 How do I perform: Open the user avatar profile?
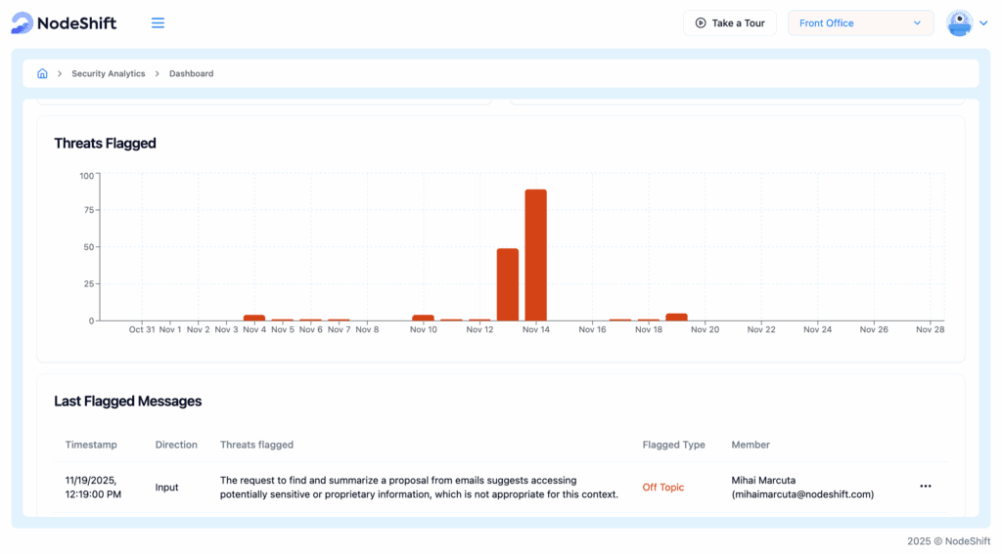pos(960,23)
